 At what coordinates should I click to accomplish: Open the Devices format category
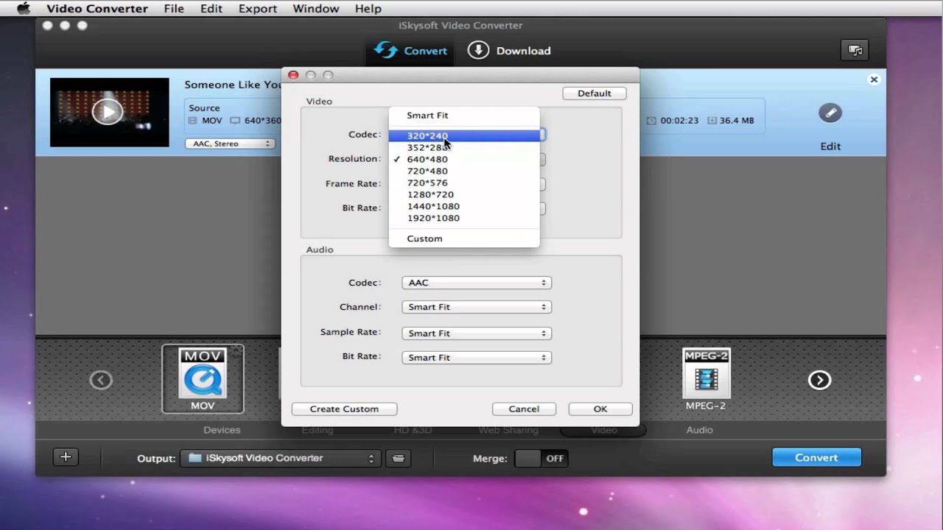point(222,430)
